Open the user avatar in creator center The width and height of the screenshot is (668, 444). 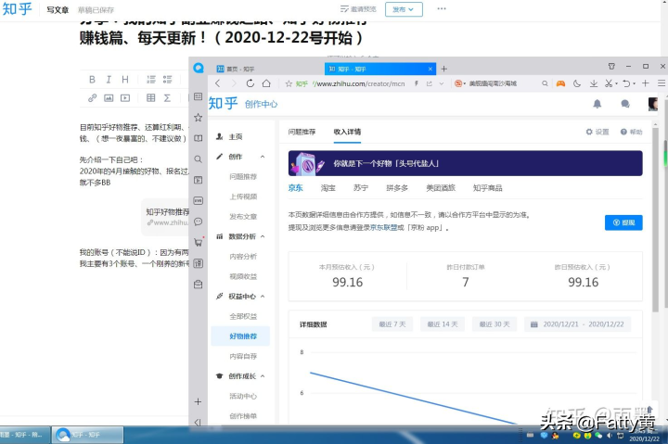pos(652,104)
